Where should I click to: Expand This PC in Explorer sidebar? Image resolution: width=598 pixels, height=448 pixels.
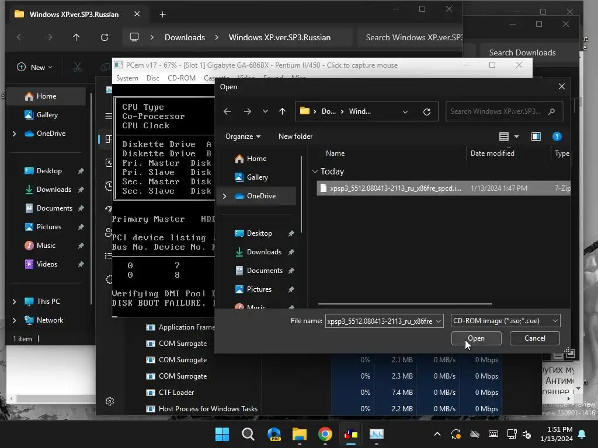[15, 302]
